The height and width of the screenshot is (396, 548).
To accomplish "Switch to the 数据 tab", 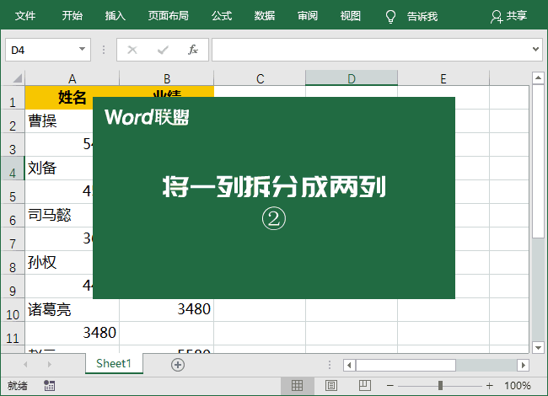I will tap(265, 16).
